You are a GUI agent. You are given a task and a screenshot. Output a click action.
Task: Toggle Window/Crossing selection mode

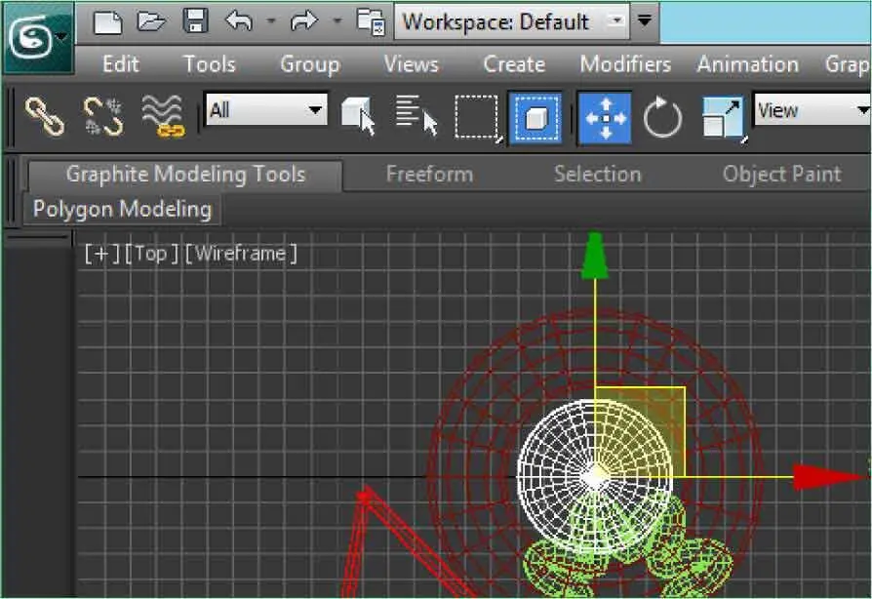tap(535, 118)
